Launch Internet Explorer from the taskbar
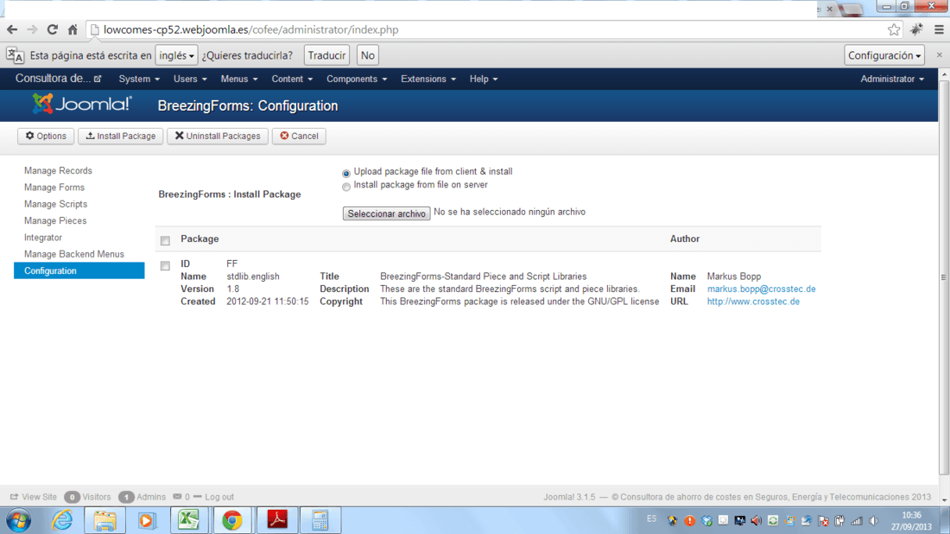 point(62,521)
